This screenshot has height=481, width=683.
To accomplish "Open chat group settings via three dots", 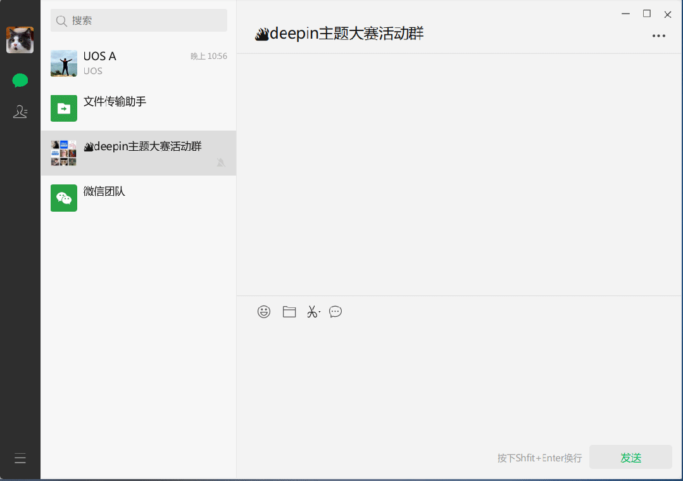I will click(x=658, y=35).
